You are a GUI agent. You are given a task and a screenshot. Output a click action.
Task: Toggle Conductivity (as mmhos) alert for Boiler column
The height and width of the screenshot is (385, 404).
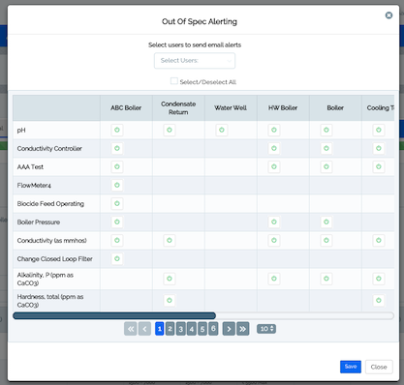[x=326, y=240]
